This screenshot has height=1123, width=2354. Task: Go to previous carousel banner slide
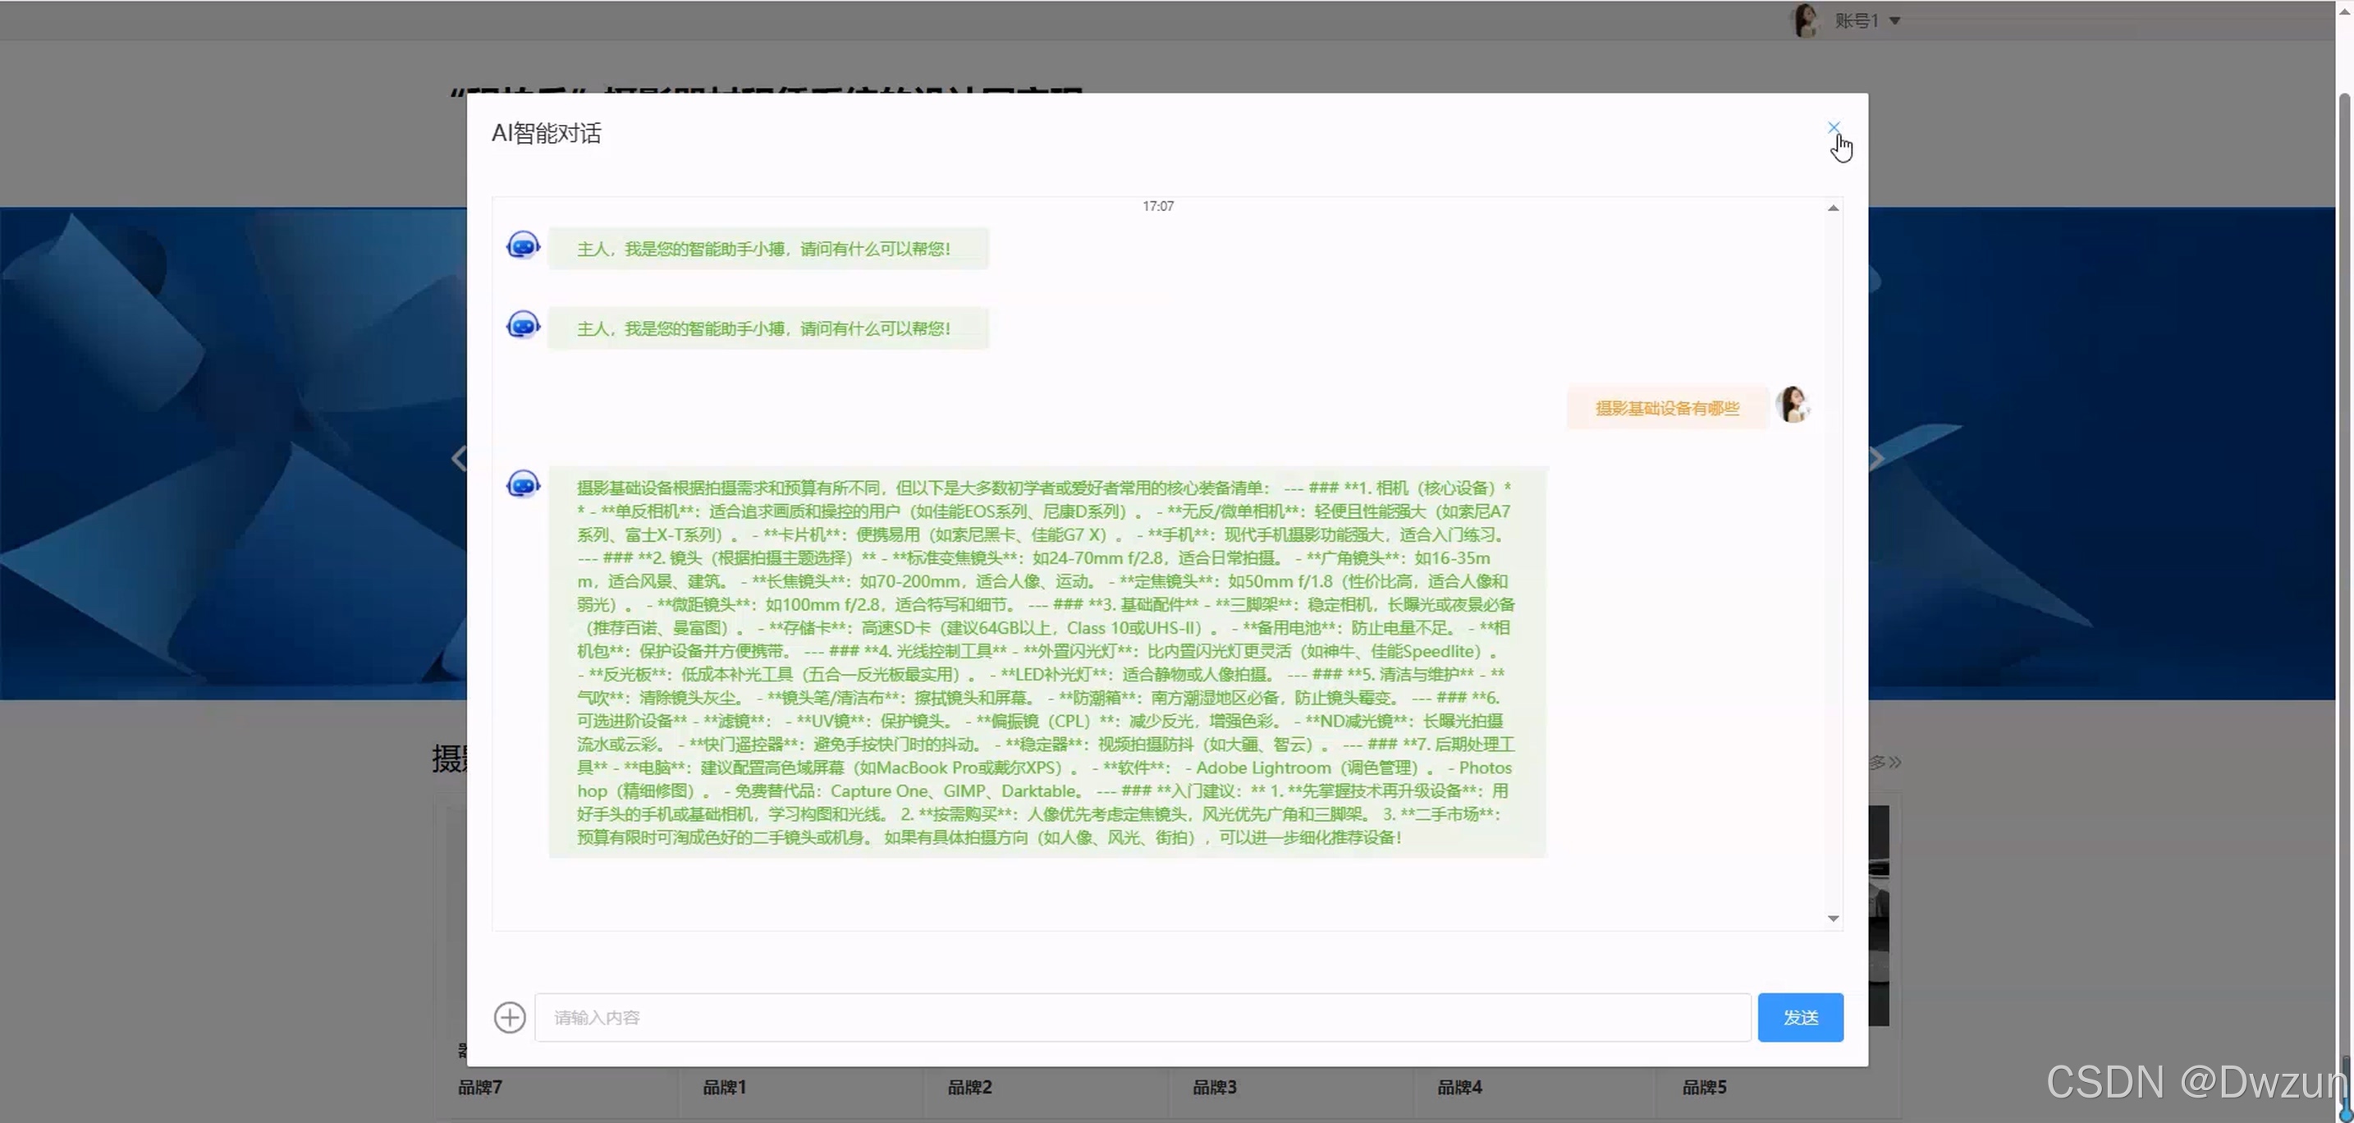click(x=459, y=458)
